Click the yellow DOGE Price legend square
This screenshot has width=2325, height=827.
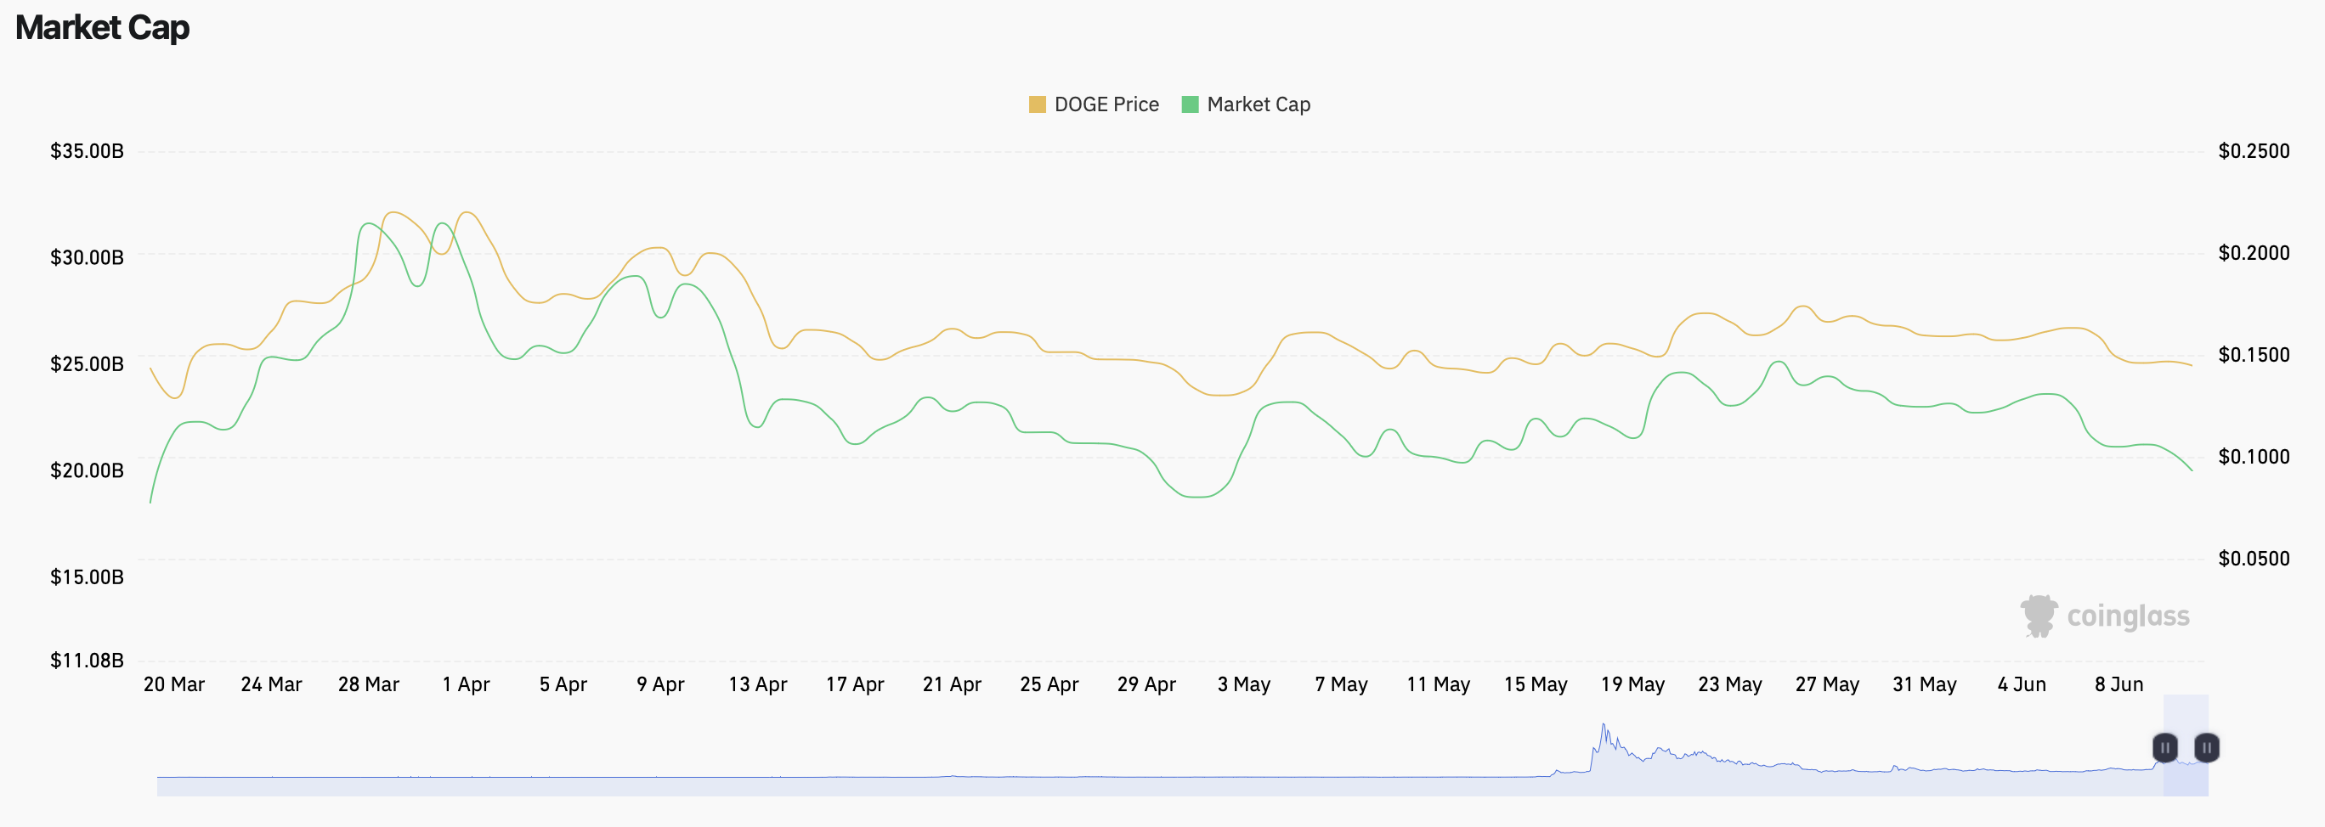[x=1036, y=104]
